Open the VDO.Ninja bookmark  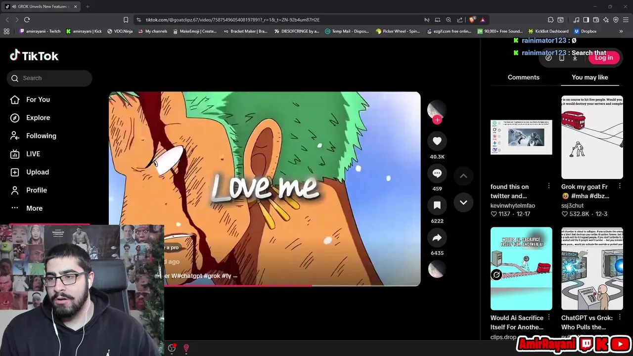click(x=121, y=31)
